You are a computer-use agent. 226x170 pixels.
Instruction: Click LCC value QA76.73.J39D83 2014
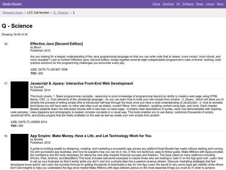33,122
